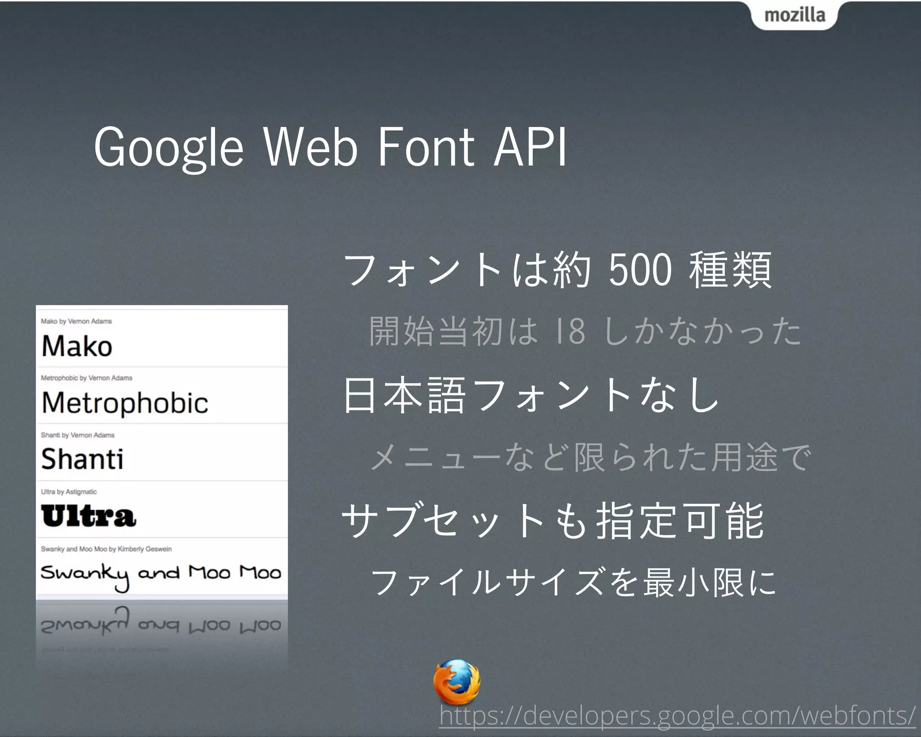
Task: Click the mozilla tab badge
Action: coord(795,15)
